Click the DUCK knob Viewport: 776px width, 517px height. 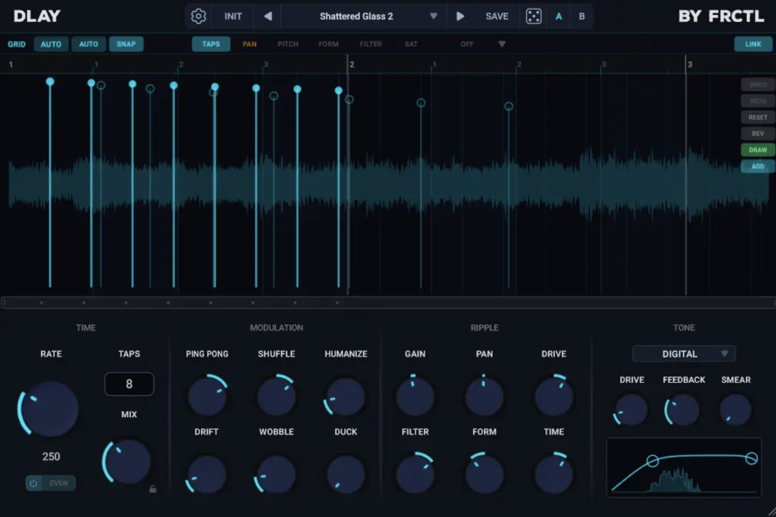[x=346, y=474]
